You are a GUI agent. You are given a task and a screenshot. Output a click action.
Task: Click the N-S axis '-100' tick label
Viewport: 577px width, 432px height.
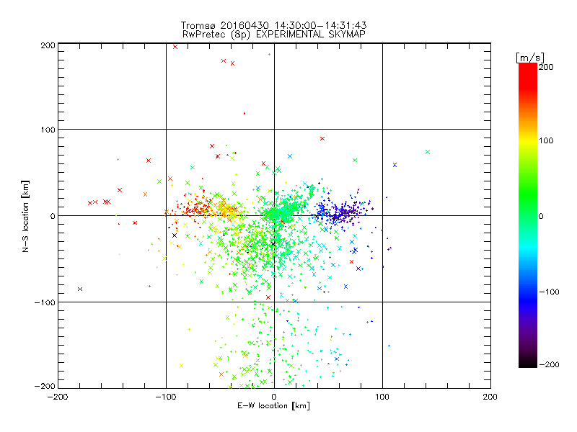(x=45, y=302)
